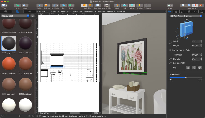This screenshot has width=205, height=118.
Task: Click the Furniture toolbar icon
Action: [x=97, y=5]
